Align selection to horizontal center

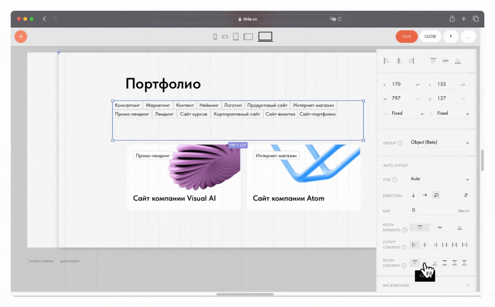[x=399, y=61]
